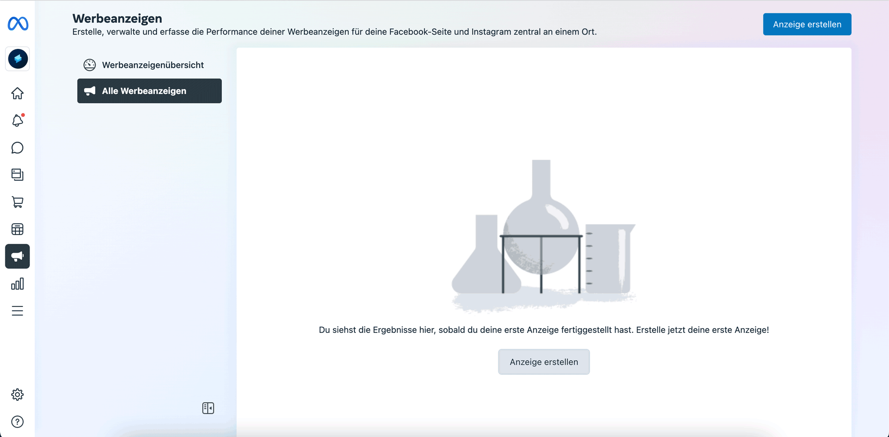Open the shopping cart commerce icon
This screenshot has height=437, width=889.
(18, 202)
